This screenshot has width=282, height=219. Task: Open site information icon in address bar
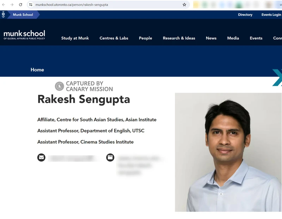click(31, 5)
